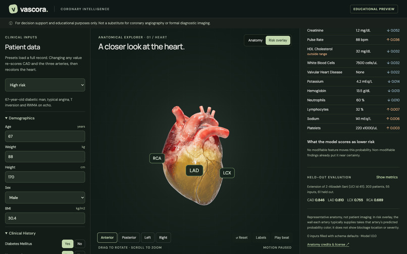This screenshot has width=407, height=254.
Task: Enable the Risk overlay mode
Action: pos(278,40)
